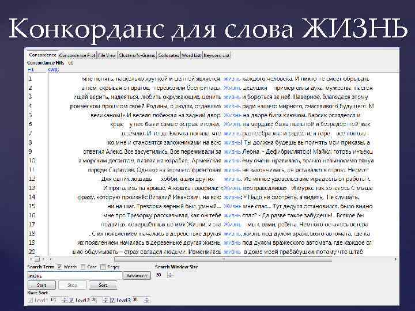Screen dimensions: 415x311
Task: Click the Level 1 spinner arrows
Action: (65, 300)
